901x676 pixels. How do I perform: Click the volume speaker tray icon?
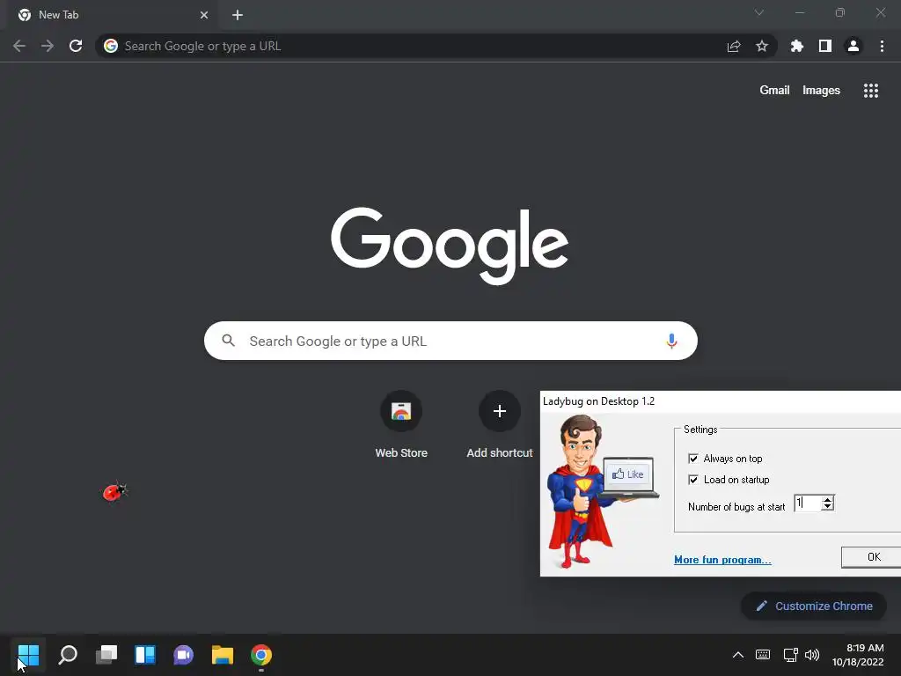coord(811,655)
